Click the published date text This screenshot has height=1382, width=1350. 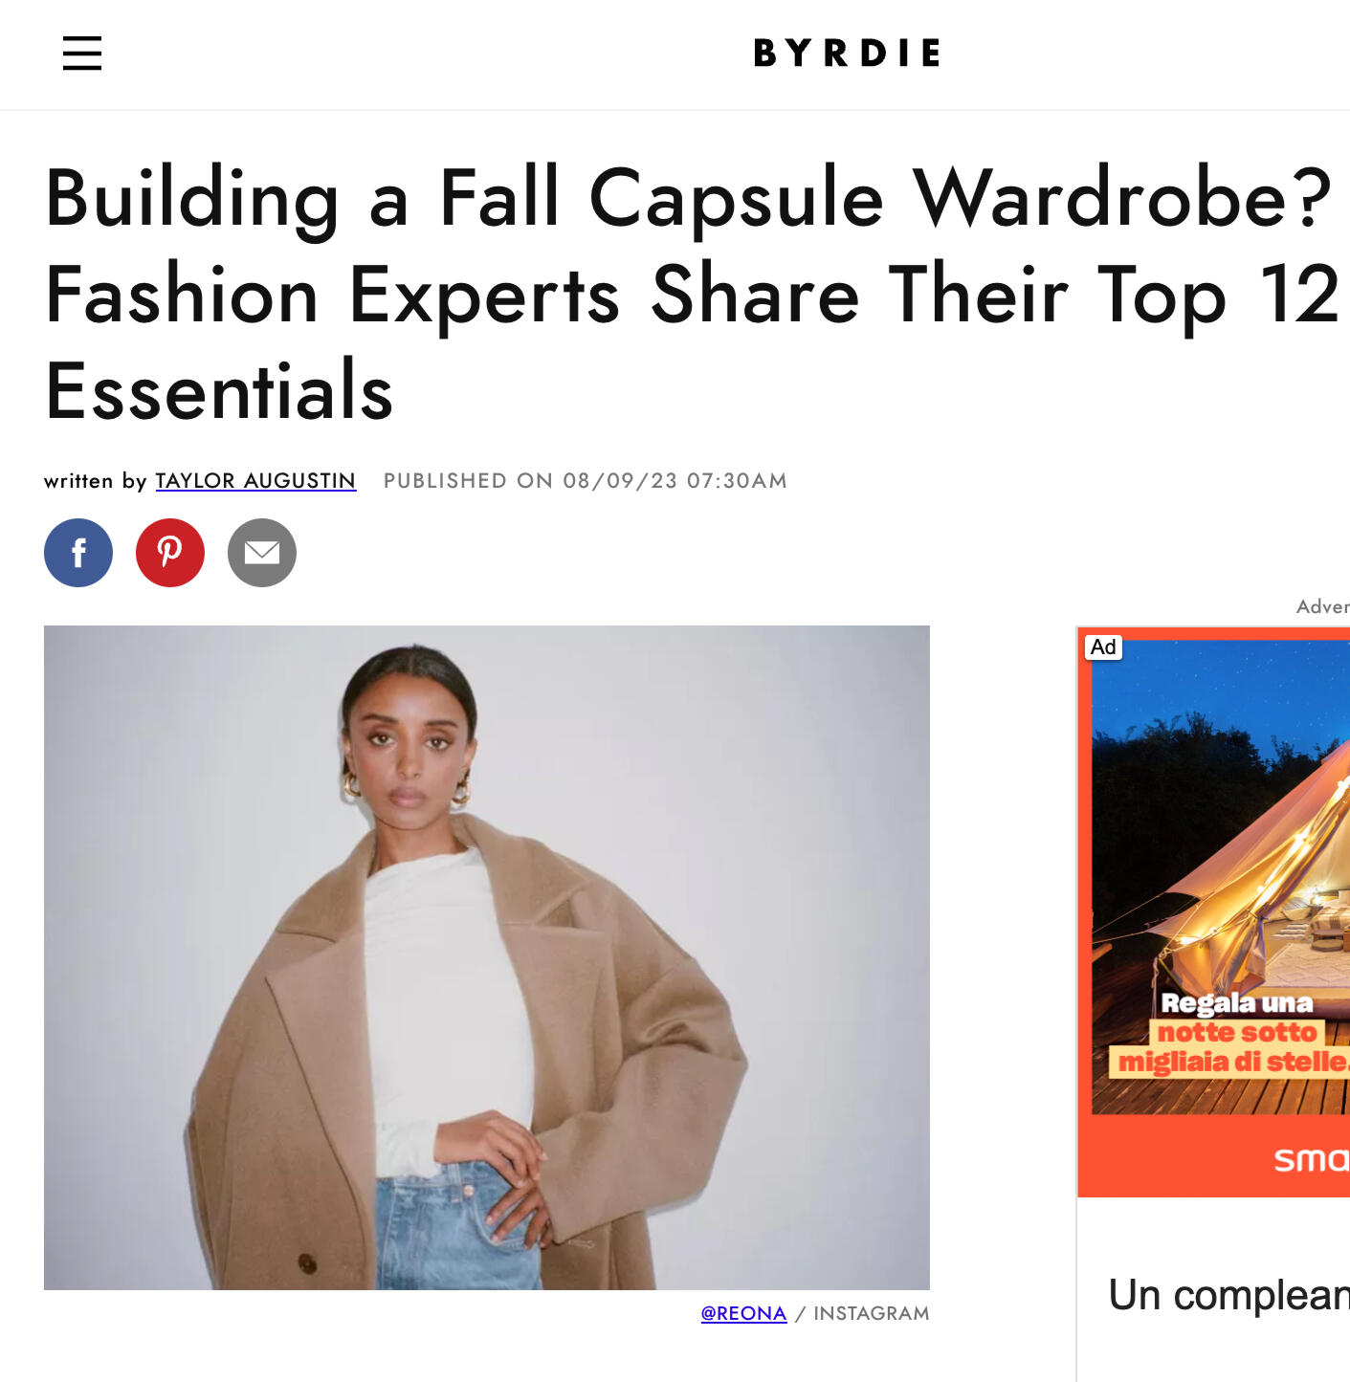point(586,480)
